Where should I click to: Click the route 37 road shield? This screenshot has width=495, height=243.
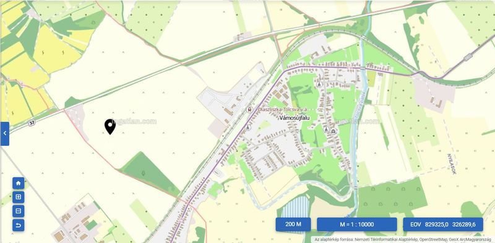click(x=31, y=124)
